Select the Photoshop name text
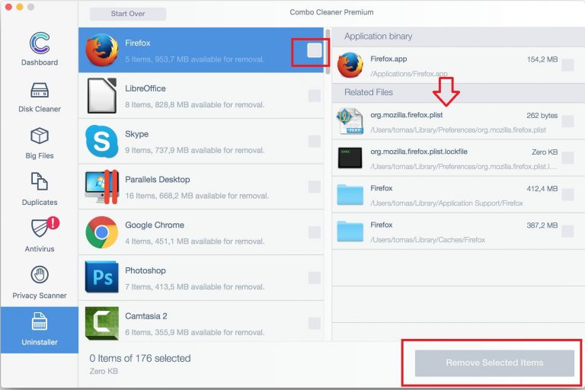The image size is (585, 390). pos(145,270)
